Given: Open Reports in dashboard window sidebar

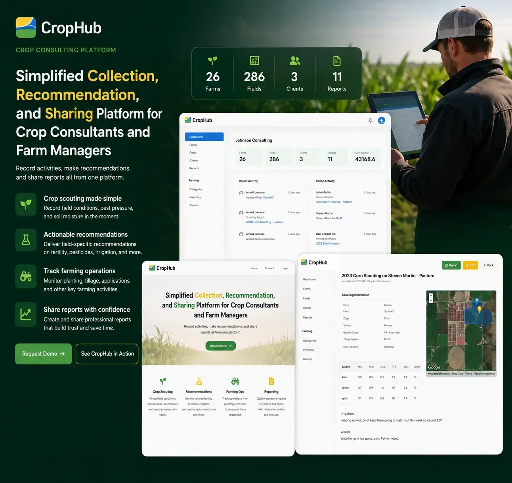Looking at the screenshot, I should click(194, 169).
